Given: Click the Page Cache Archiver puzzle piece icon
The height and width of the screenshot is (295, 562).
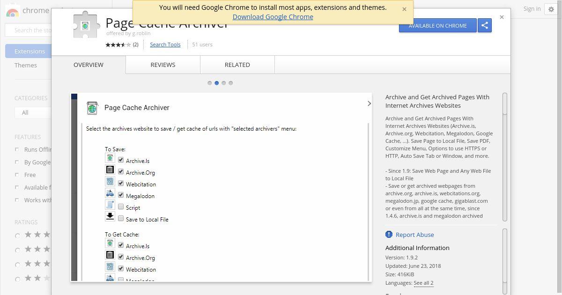Looking at the screenshot, I should 86,25.
